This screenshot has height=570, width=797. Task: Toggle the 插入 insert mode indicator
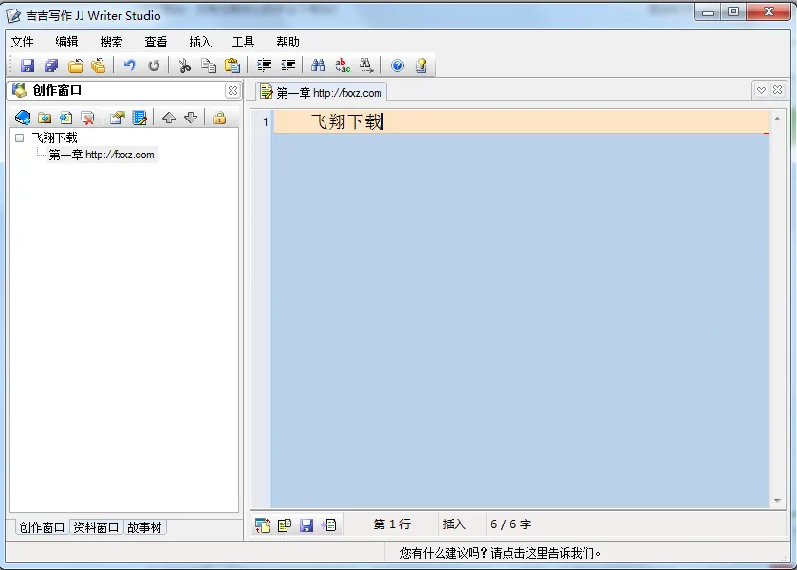pos(454,524)
